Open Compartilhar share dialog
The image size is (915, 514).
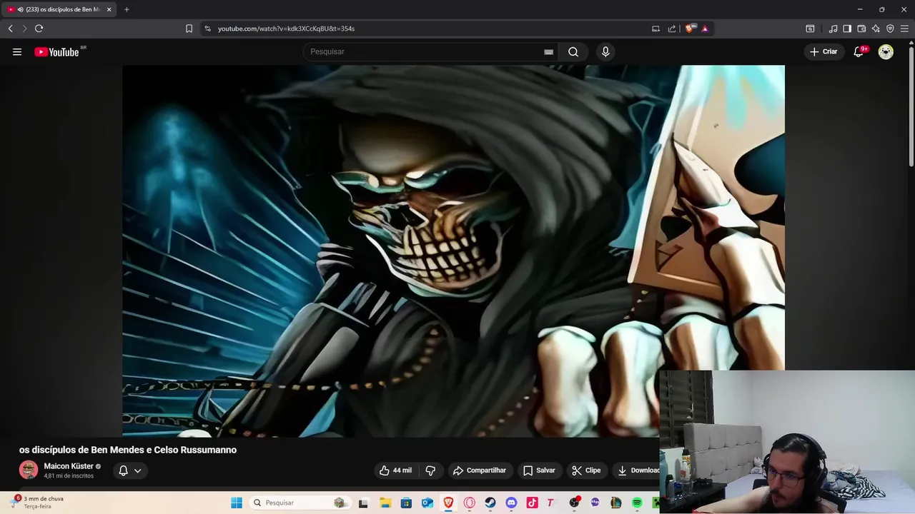[479, 470]
